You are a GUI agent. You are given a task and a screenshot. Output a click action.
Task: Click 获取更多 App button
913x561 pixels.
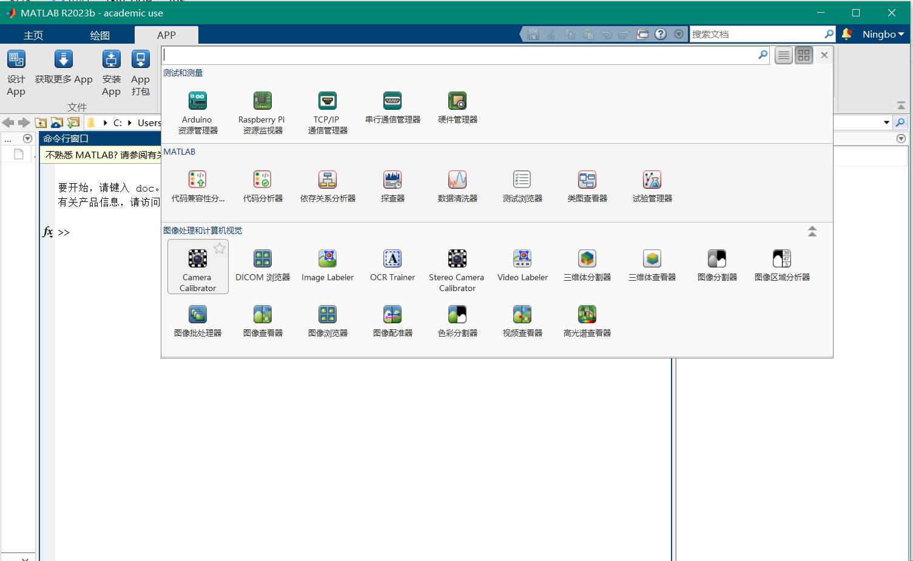tap(64, 68)
